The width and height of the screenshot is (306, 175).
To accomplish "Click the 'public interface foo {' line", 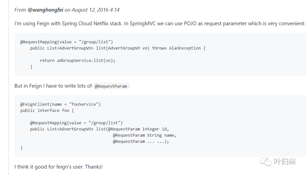I will (x=47, y=110).
